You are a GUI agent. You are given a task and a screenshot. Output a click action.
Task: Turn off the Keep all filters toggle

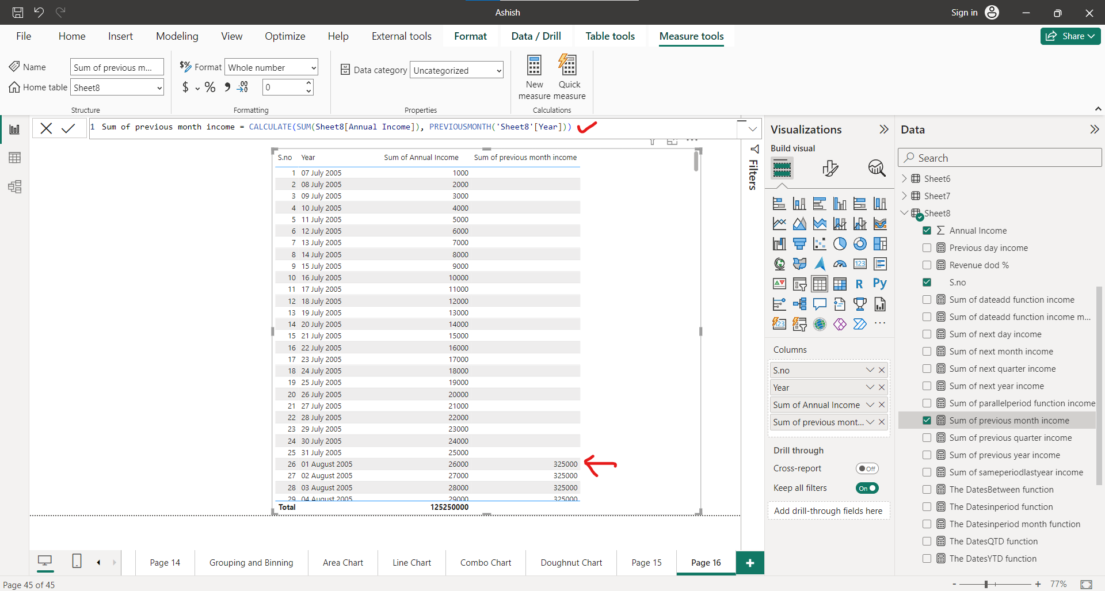[x=867, y=487]
